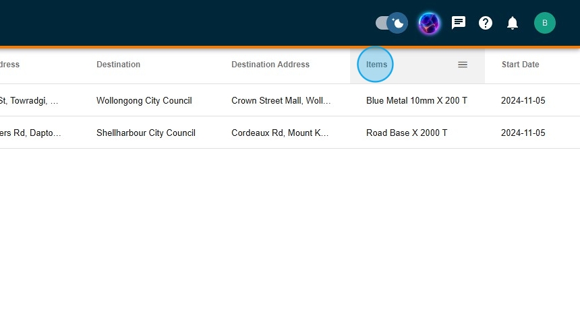Open the purple galaxy assistant icon
Viewport: 580px width, 323px height.
pos(429,24)
